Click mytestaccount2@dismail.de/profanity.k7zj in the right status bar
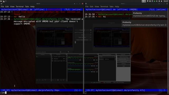This screenshot has width=169, height=95. (120, 90)
